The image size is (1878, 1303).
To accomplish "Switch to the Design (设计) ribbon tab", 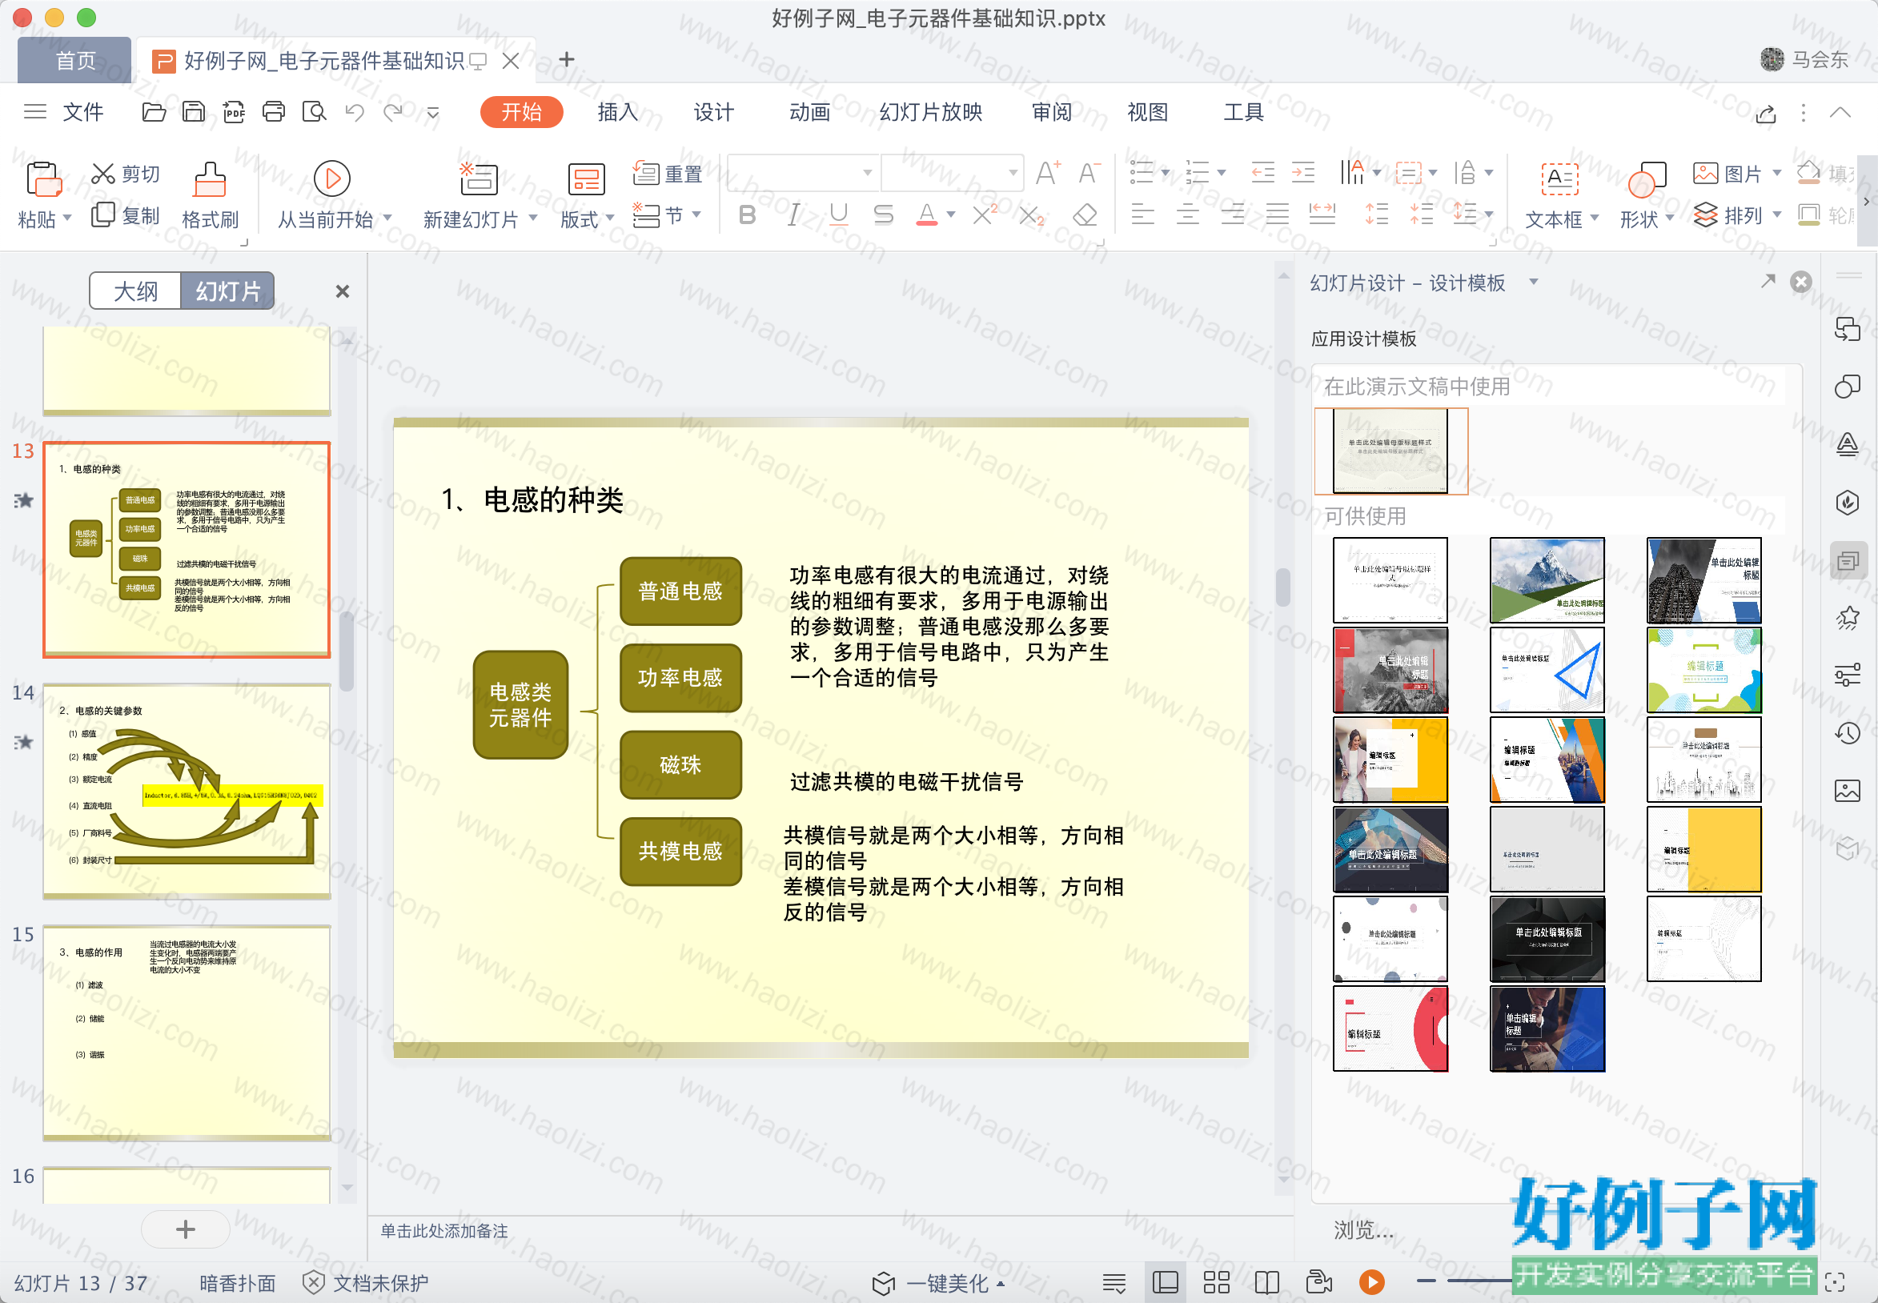I will pos(713,112).
